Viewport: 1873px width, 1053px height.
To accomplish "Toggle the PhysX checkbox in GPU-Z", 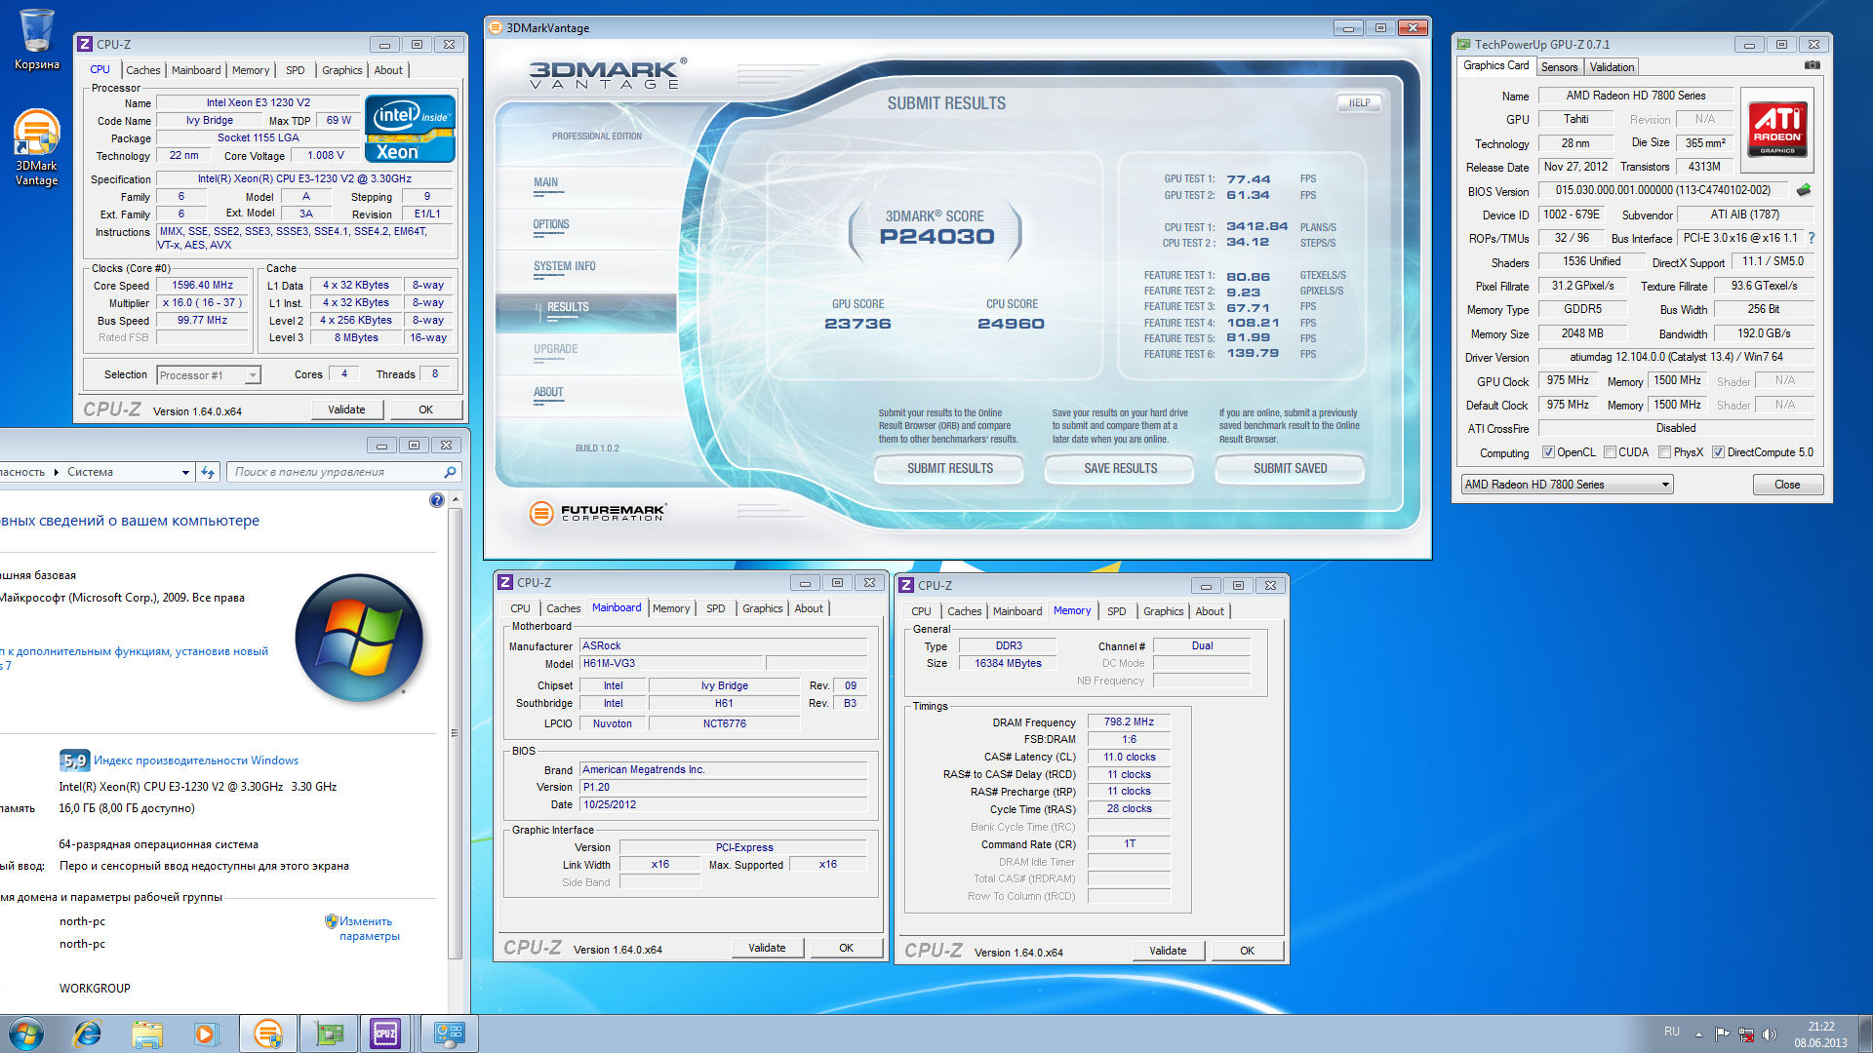I will (1664, 452).
